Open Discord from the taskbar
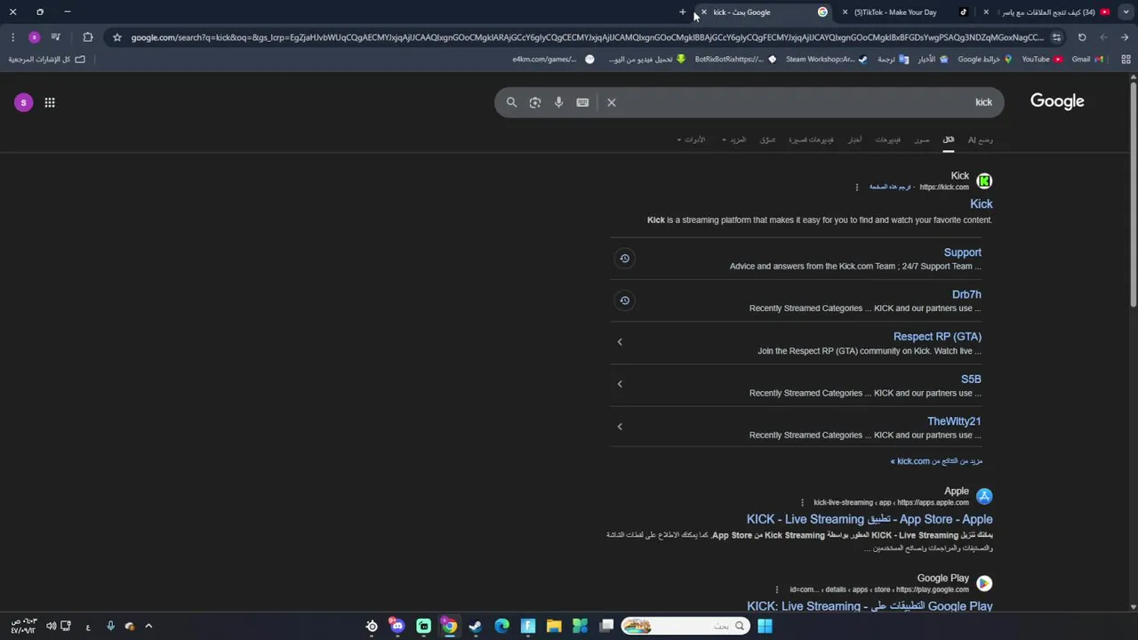The image size is (1138, 640). (x=397, y=627)
